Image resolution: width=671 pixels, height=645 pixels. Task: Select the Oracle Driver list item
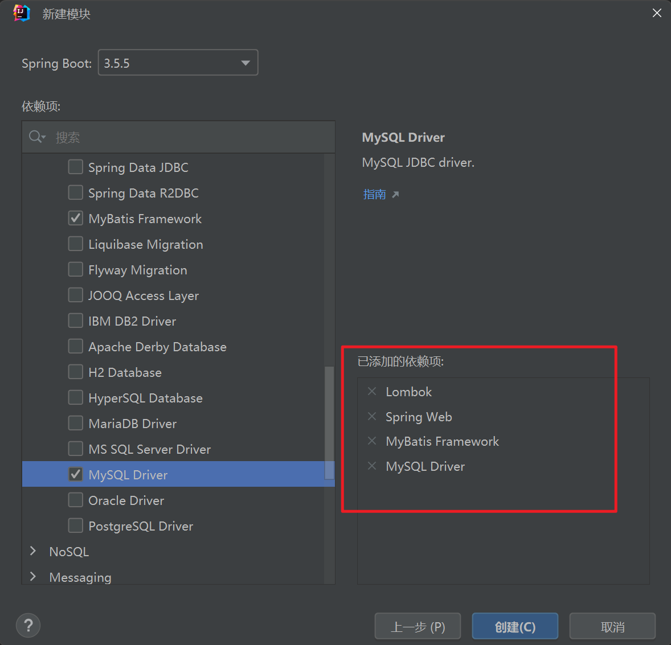click(126, 500)
